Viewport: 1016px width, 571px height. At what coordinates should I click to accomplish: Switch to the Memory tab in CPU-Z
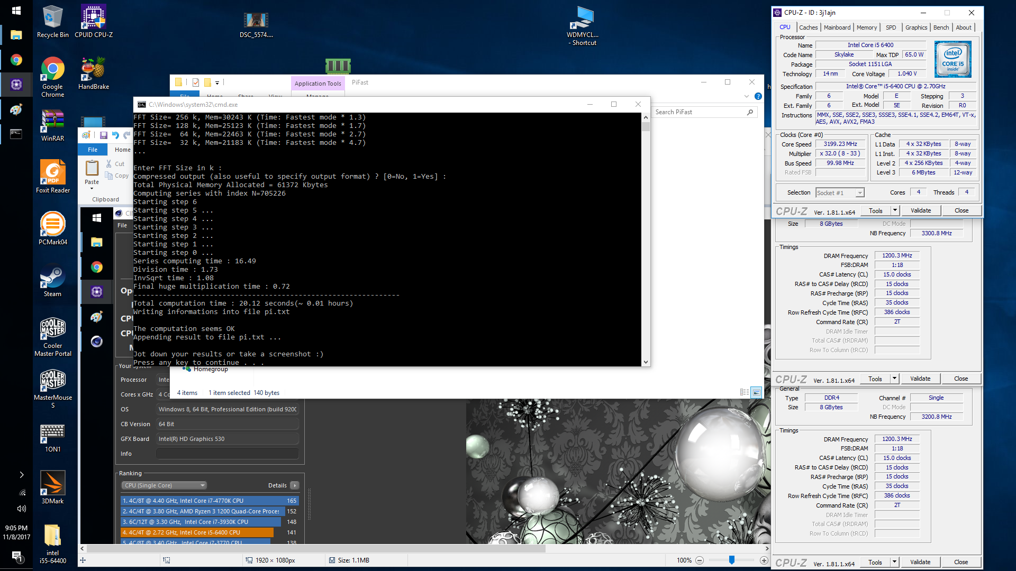[867, 27]
